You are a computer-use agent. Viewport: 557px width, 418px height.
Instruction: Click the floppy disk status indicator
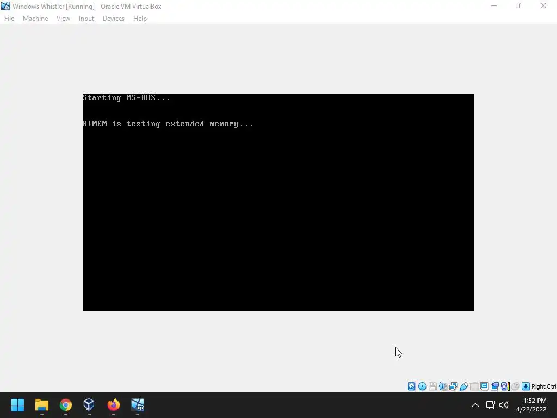[432, 386]
